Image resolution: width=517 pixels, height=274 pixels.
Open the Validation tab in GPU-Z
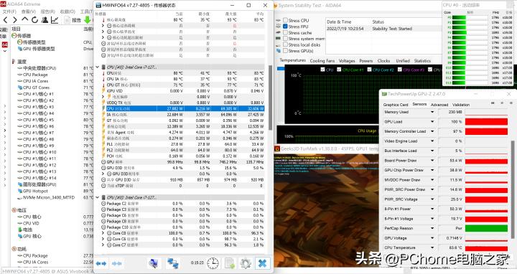pos(461,105)
